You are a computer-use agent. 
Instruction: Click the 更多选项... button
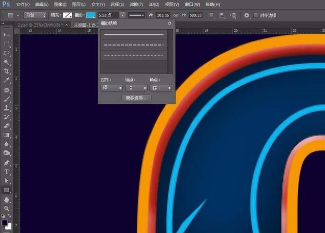[x=136, y=98]
